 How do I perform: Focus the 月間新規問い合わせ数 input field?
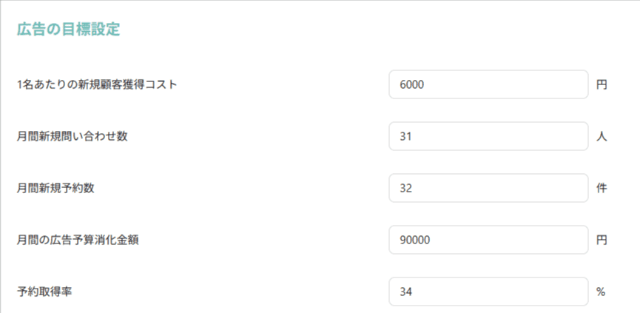488,136
